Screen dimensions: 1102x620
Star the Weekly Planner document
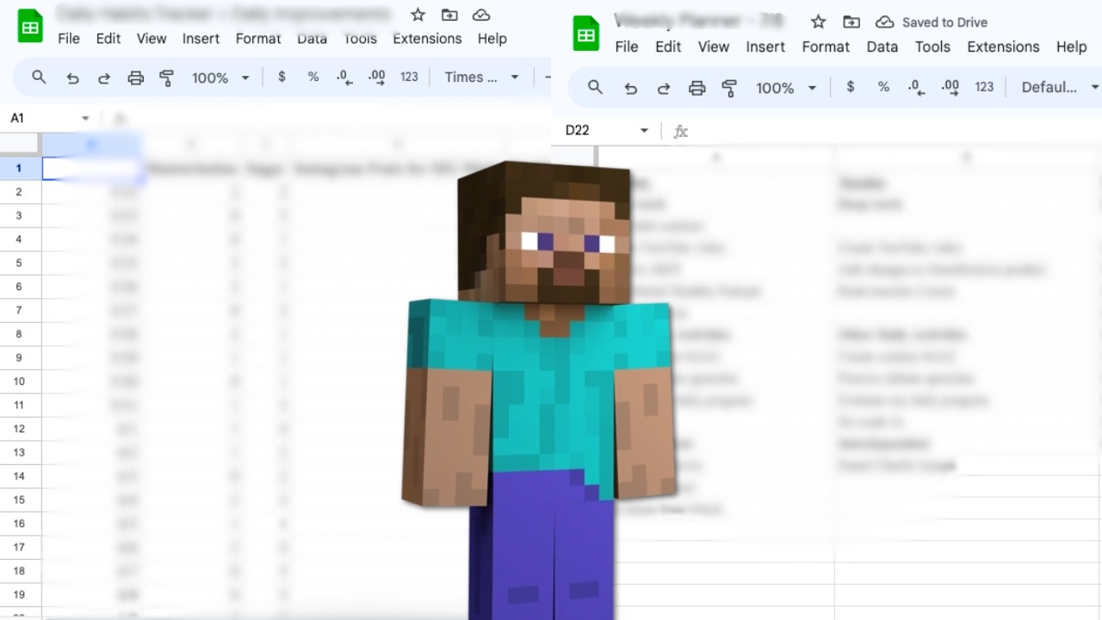(818, 22)
